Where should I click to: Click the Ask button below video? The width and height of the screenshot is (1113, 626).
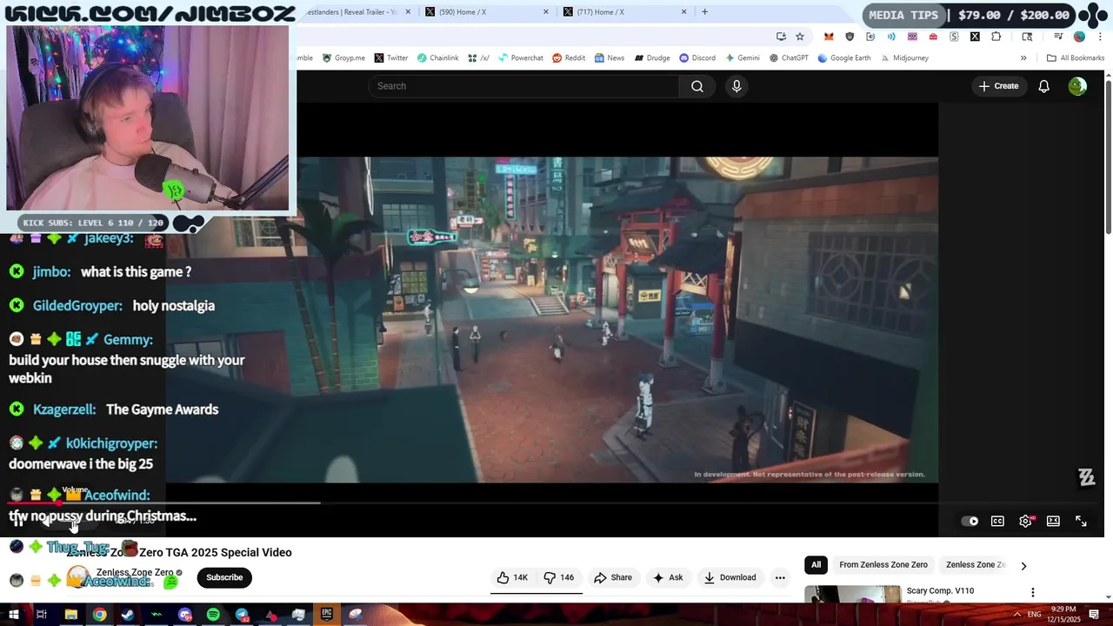point(668,577)
